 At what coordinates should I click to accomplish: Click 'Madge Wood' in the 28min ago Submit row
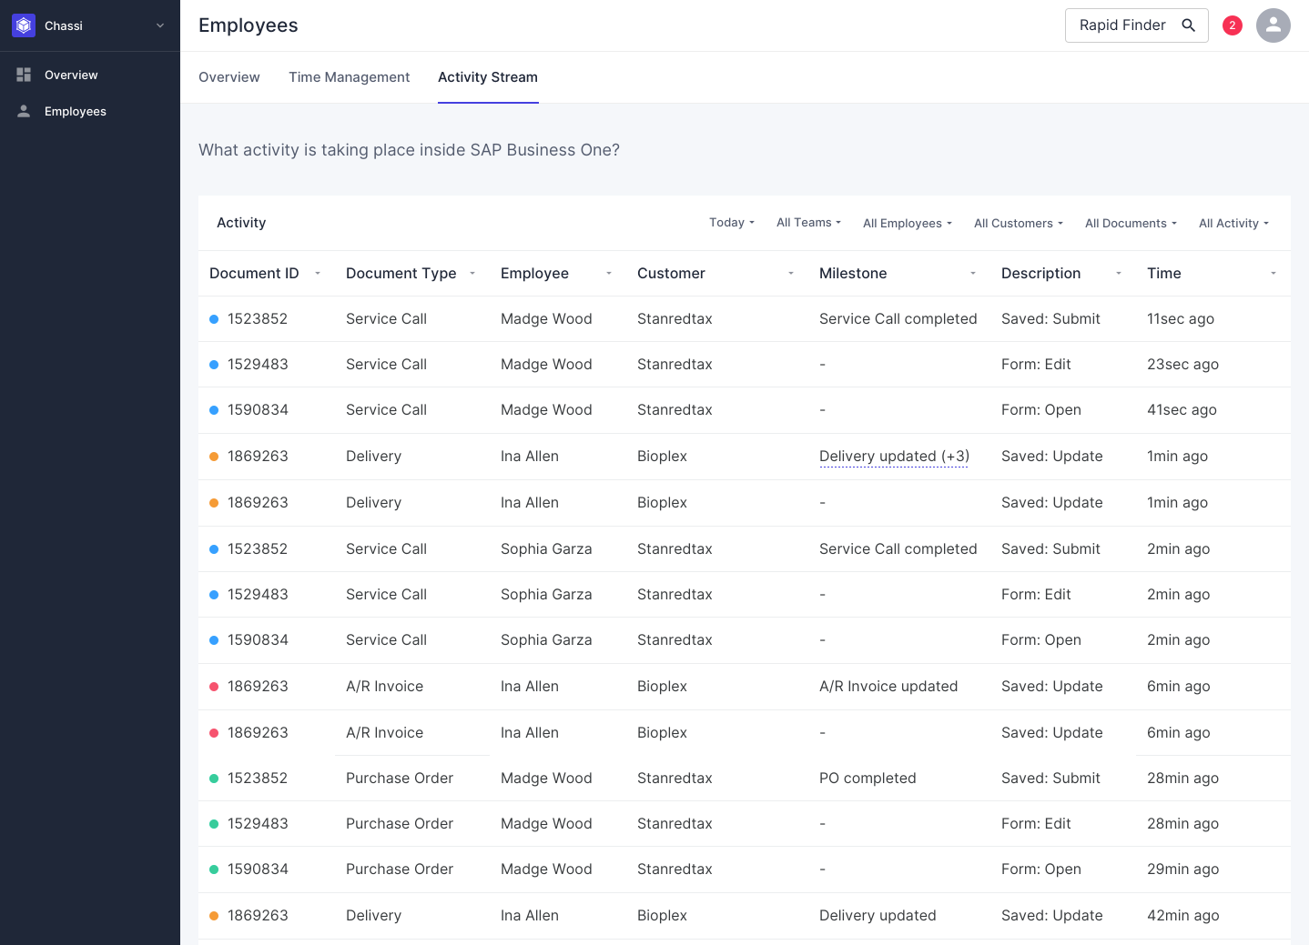(546, 779)
